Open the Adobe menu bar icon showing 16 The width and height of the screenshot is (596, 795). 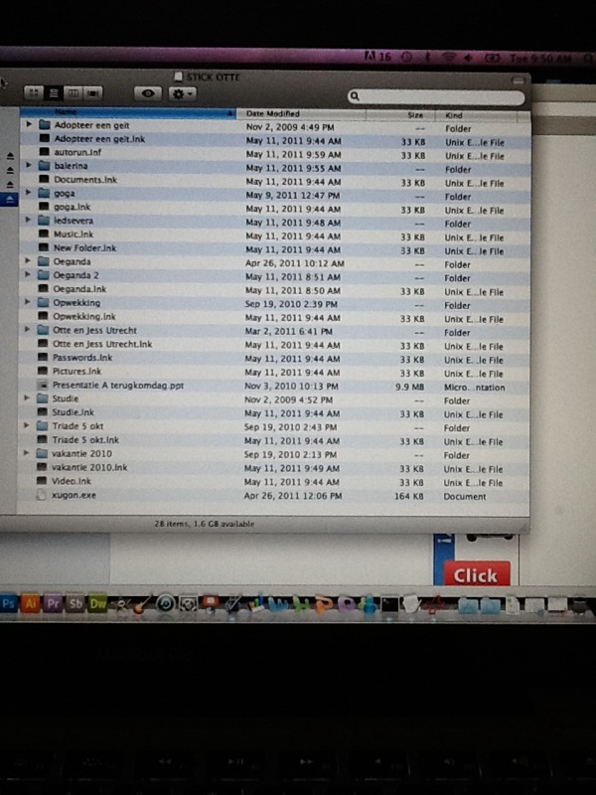point(378,57)
